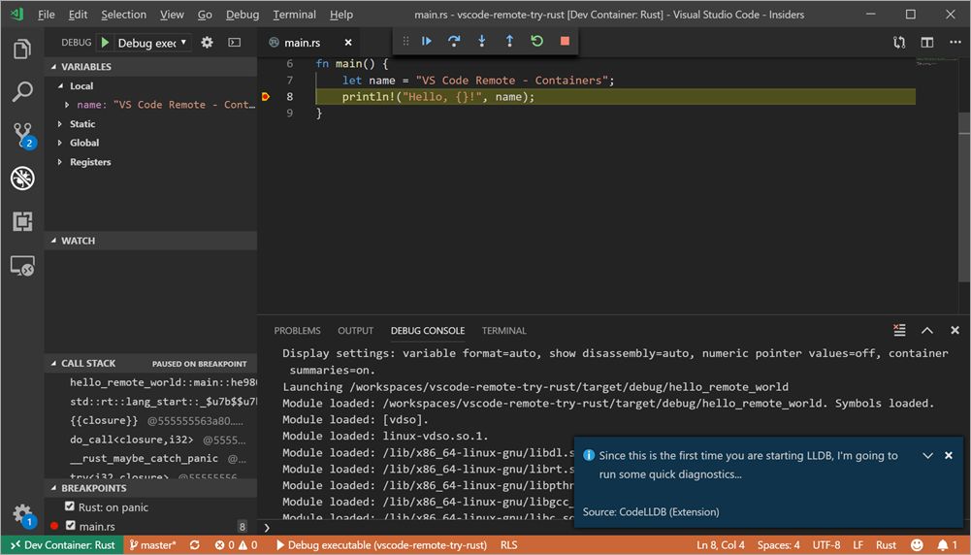Stop debugging with the red square
Screen dimensions: 971x555
[x=565, y=41]
